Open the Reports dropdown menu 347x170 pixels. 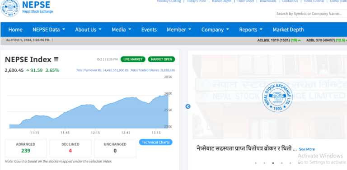tap(251, 30)
